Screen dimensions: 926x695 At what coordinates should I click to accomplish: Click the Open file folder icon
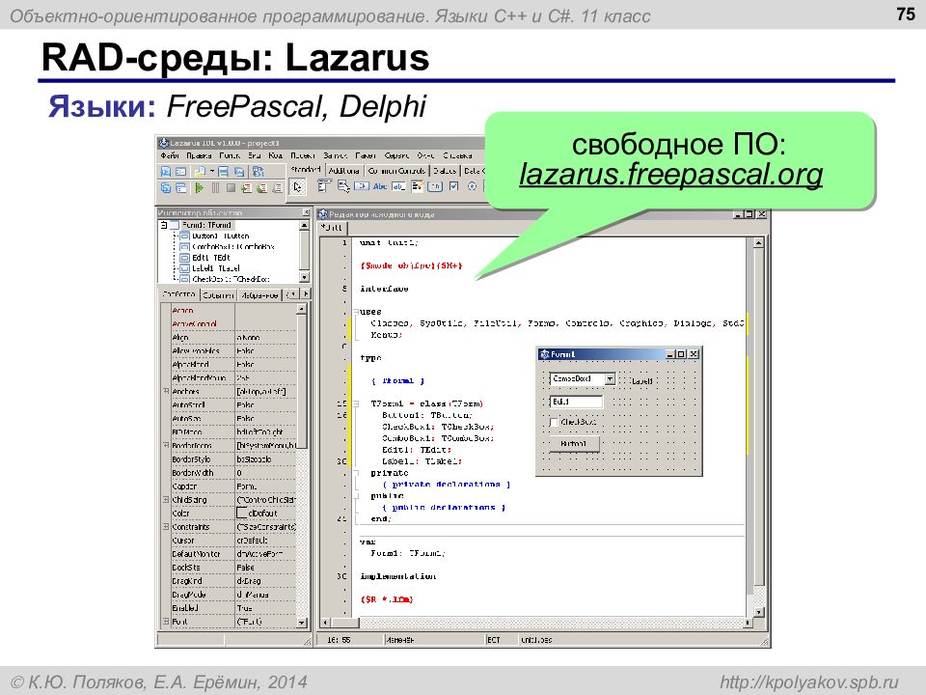(x=200, y=172)
